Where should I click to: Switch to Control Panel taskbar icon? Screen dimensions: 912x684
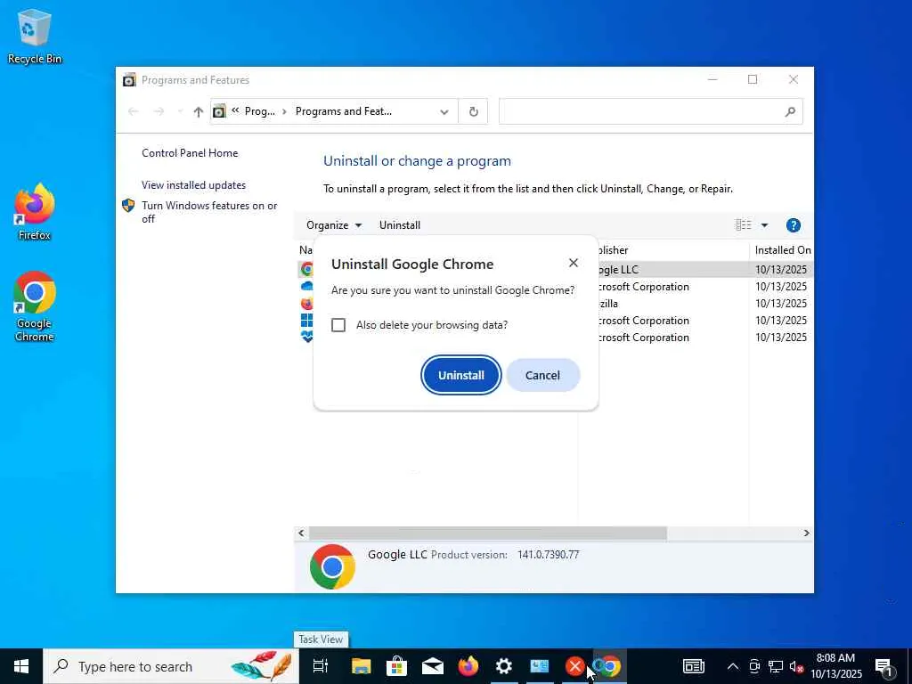tap(539, 666)
